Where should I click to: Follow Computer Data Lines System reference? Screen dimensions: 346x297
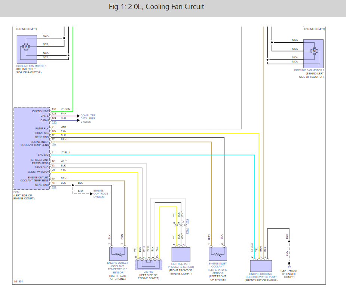pos(88,119)
